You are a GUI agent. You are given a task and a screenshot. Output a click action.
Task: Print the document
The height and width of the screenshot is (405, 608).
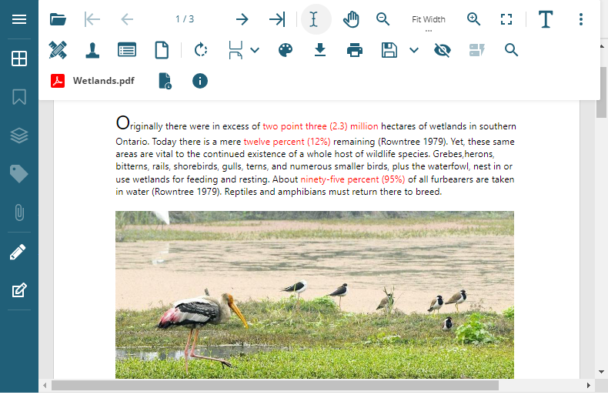tap(354, 50)
